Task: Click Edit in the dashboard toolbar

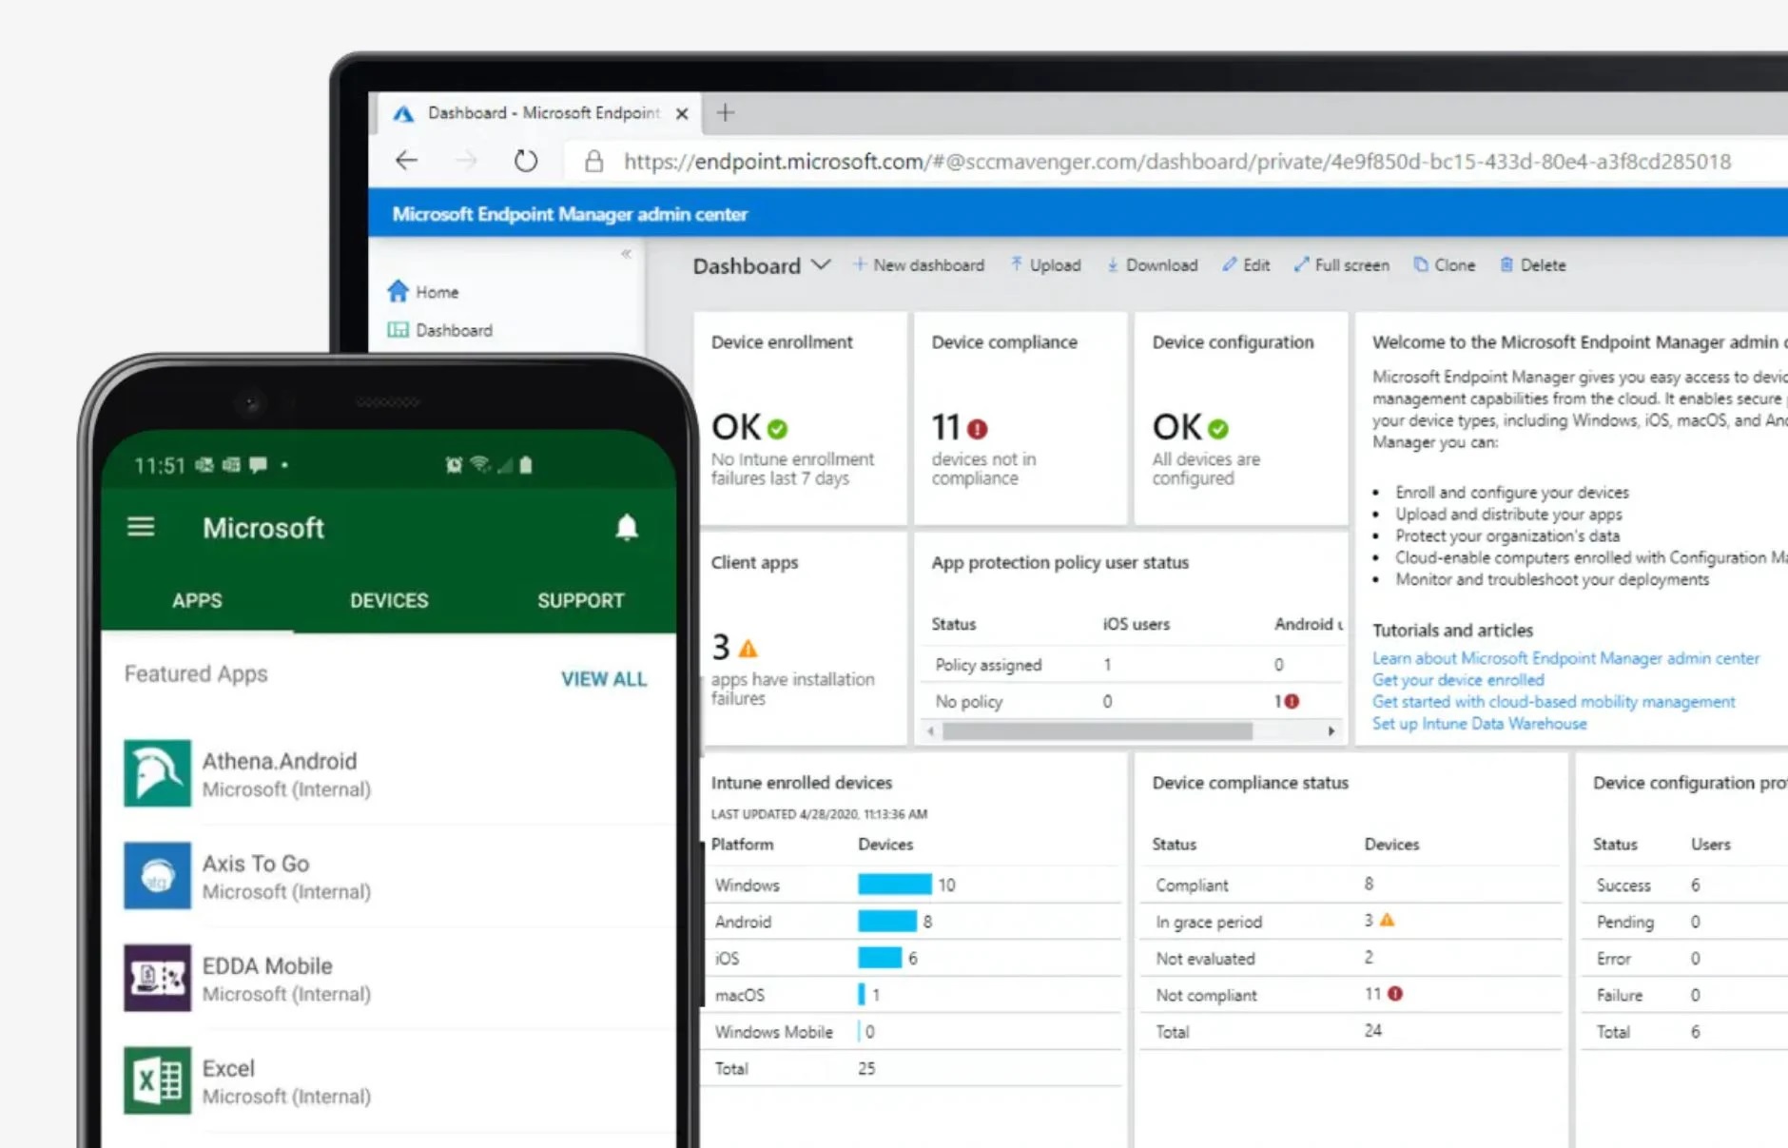Action: tap(1246, 265)
